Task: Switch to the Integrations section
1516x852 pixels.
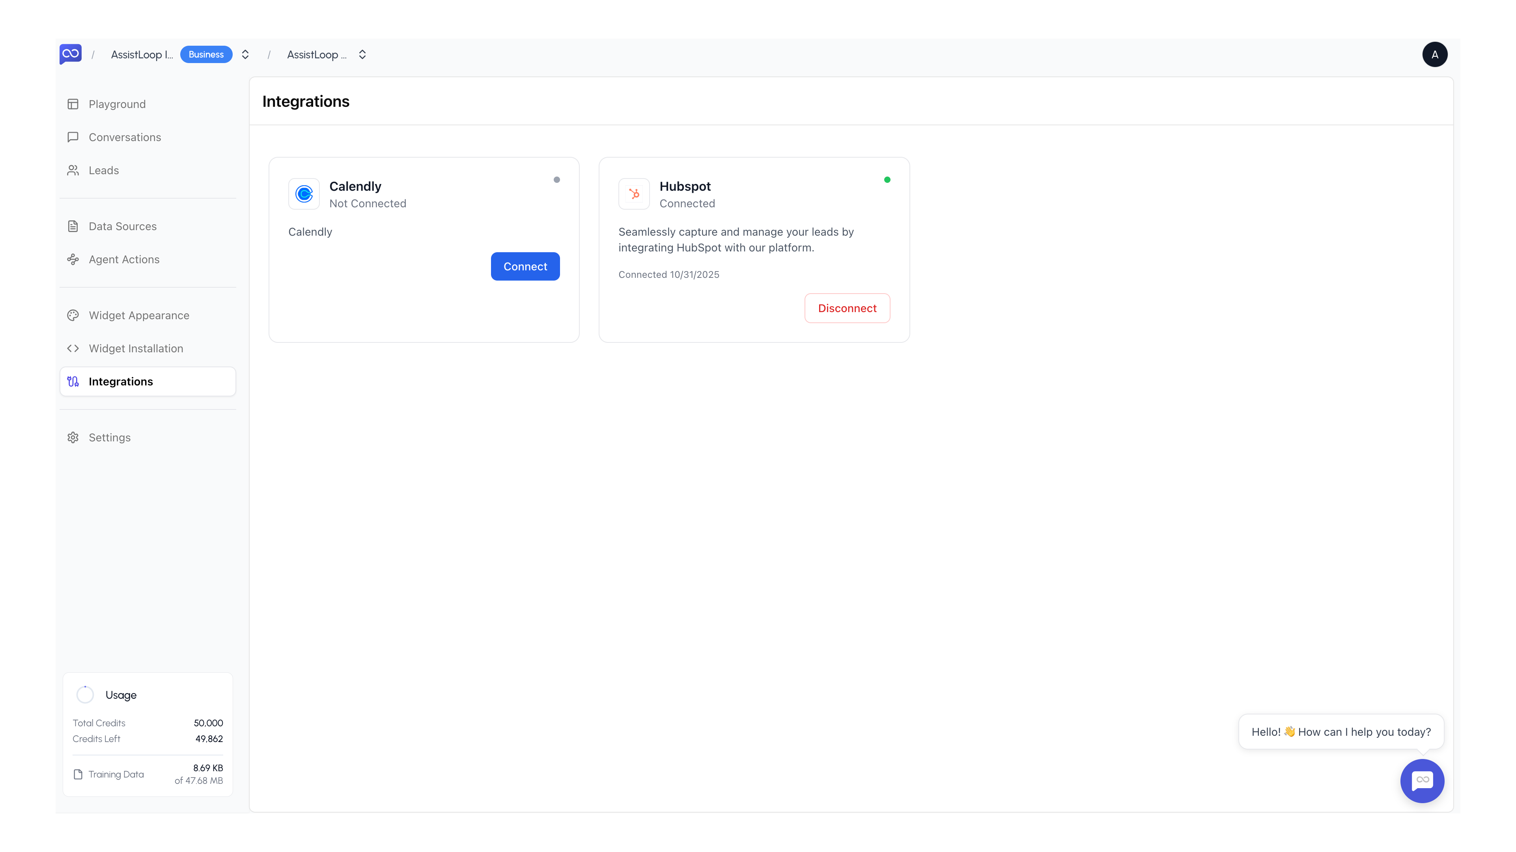Action: click(121, 381)
